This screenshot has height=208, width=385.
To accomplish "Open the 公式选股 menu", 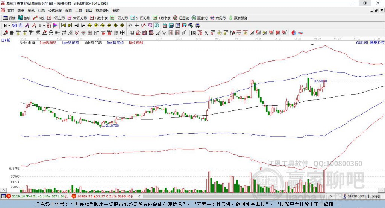I will [55, 10].
